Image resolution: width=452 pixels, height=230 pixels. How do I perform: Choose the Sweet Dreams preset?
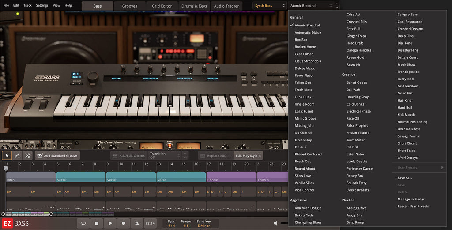[x=358, y=190]
